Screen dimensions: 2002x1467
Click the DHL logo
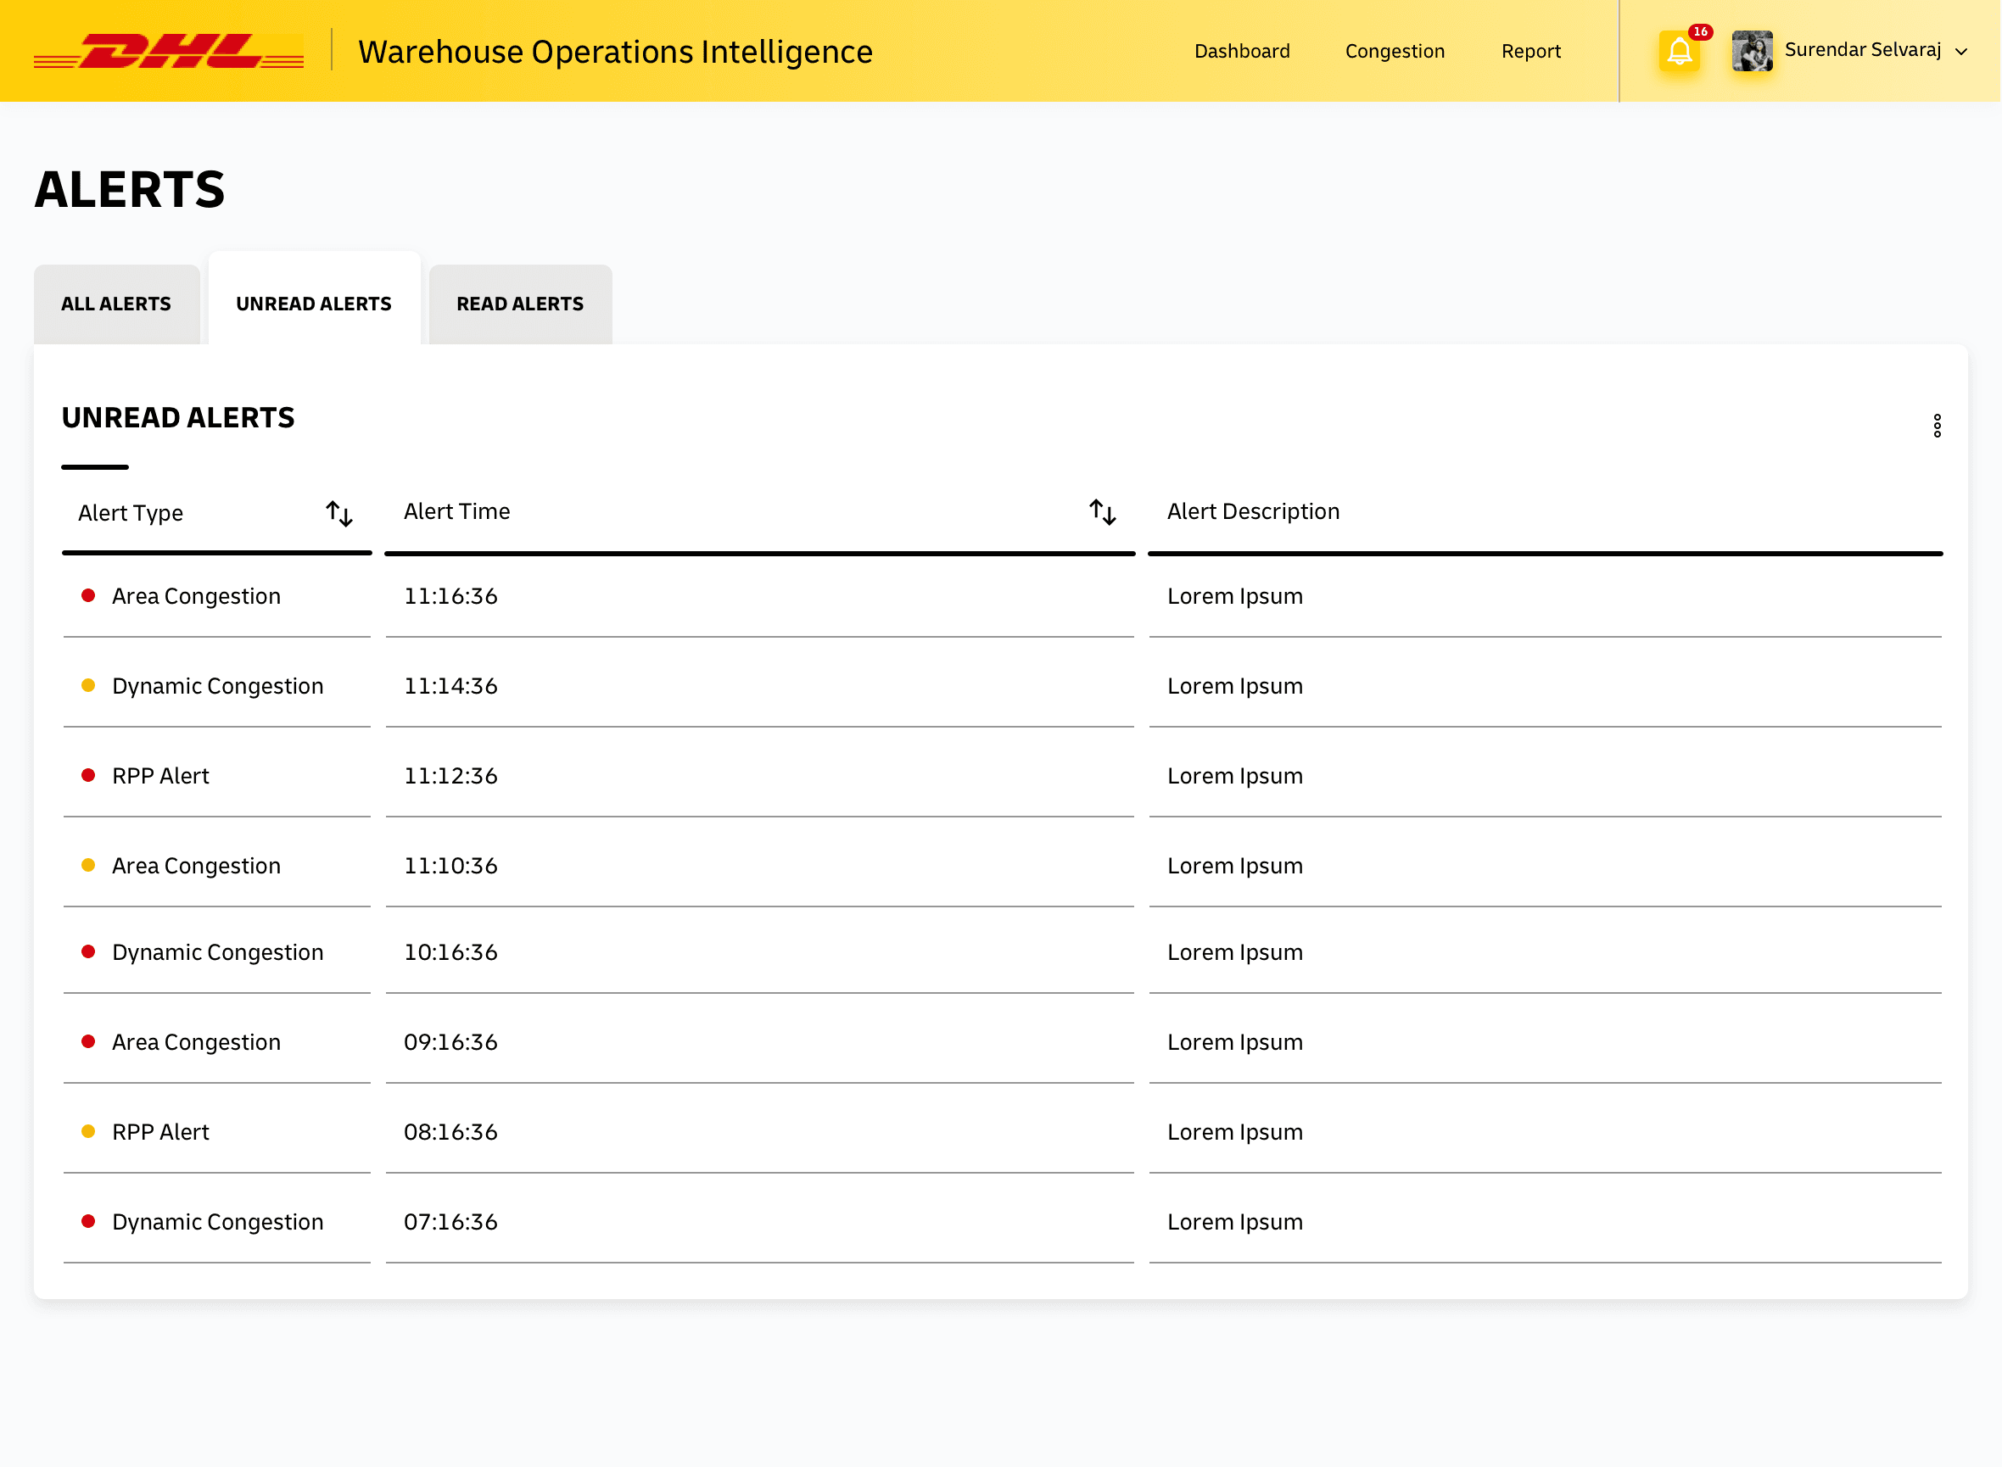[169, 52]
